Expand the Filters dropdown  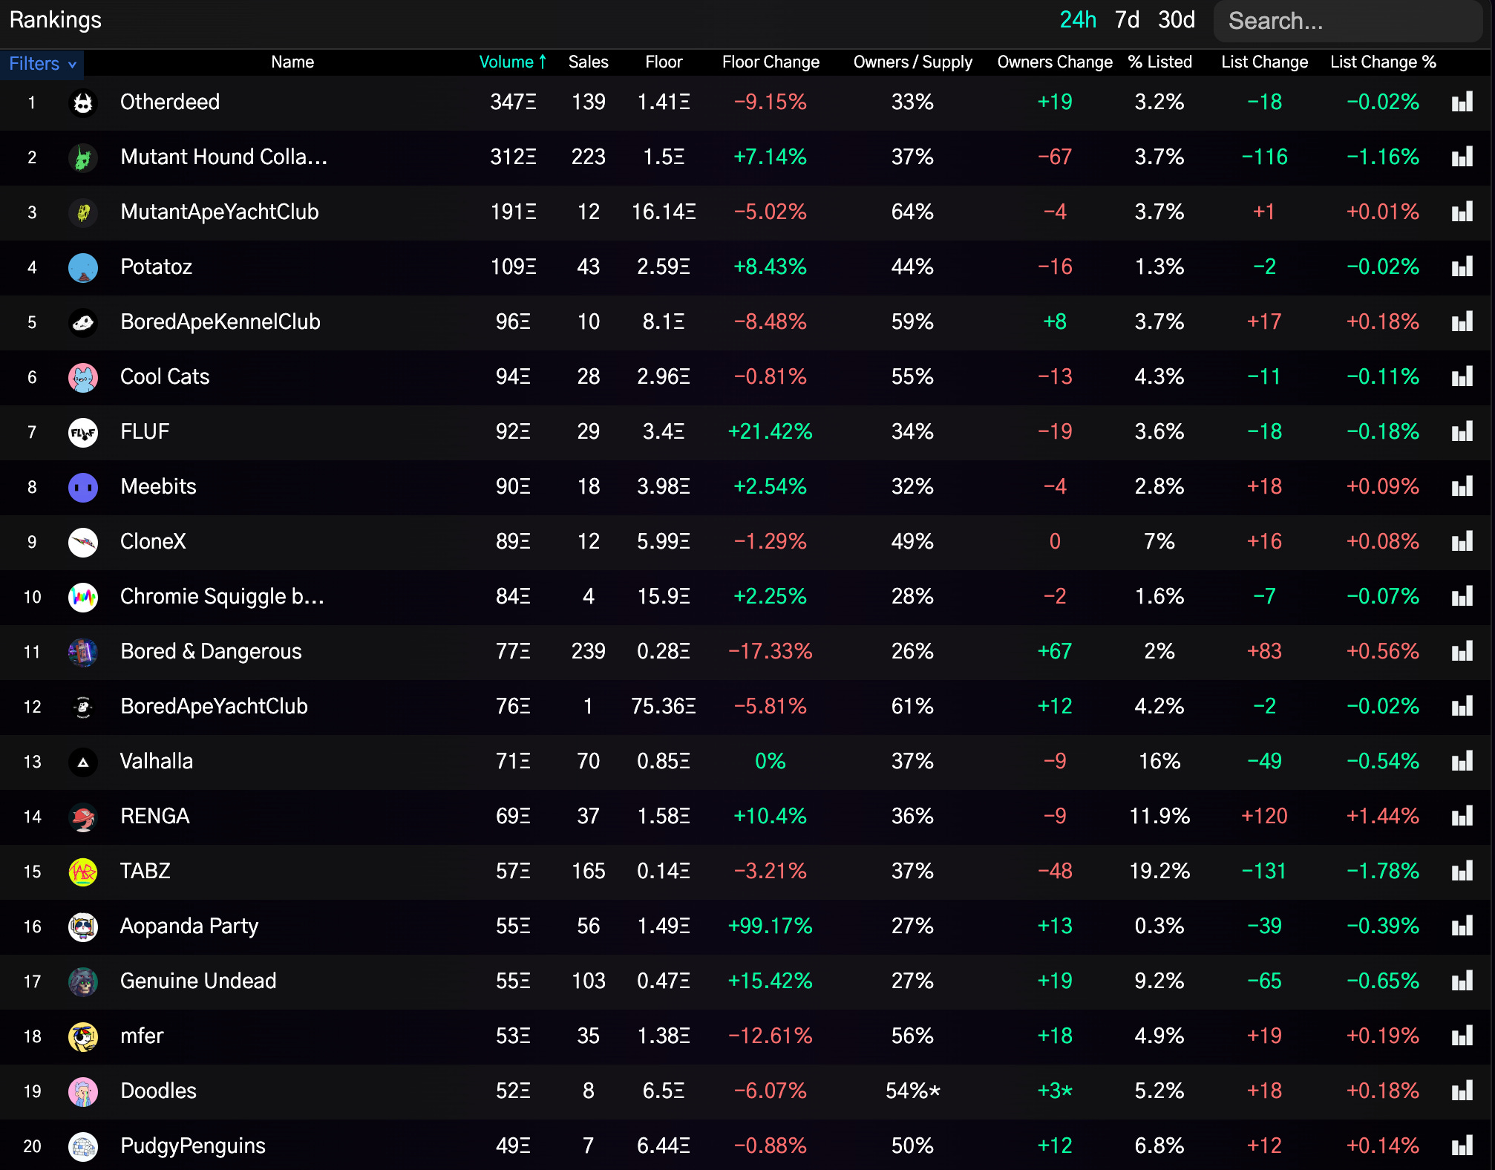pos(42,64)
